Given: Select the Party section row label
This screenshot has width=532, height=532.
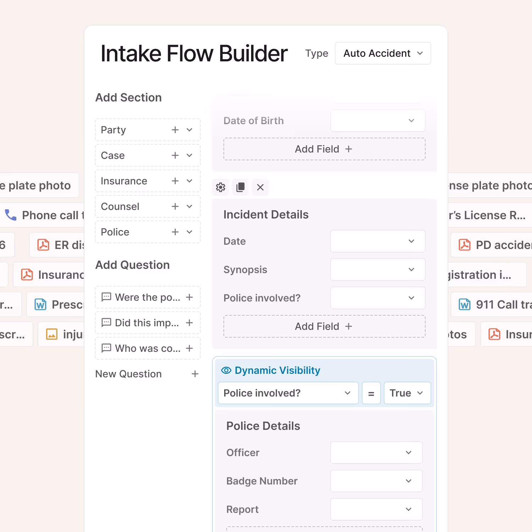Looking at the screenshot, I should tap(113, 130).
